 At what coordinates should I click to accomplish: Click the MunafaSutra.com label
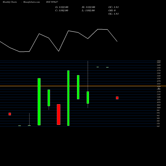(x=32, y=2)
